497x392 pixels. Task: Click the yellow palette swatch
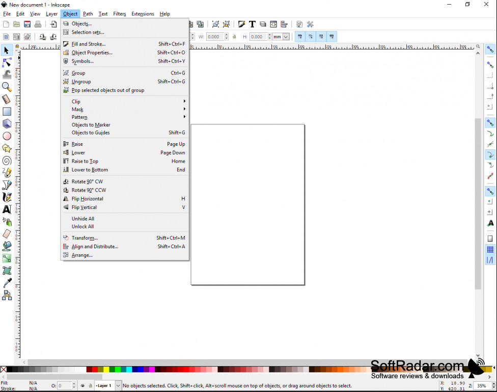106,369
